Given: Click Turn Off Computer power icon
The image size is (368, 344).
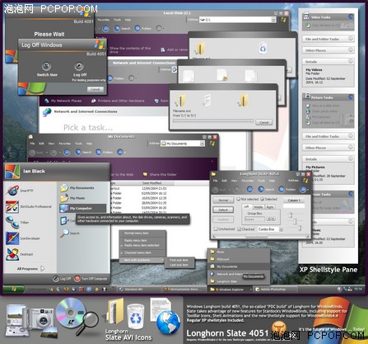Looking at the screenshot, I should coord(77,279).
